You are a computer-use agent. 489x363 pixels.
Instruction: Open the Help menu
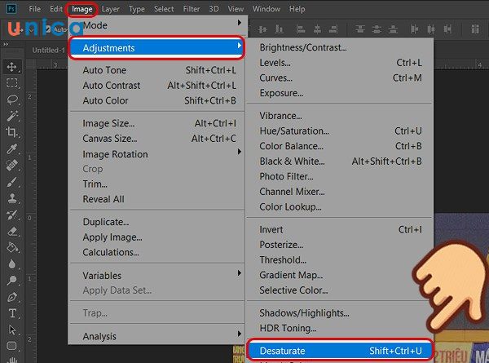pyautogui.click(x=297, y=9)
